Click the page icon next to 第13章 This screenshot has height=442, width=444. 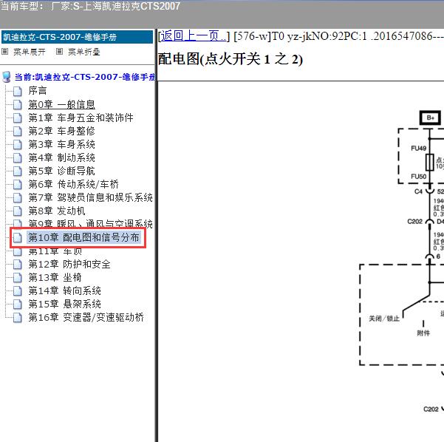pyautogui.click(x=18, y=278)
